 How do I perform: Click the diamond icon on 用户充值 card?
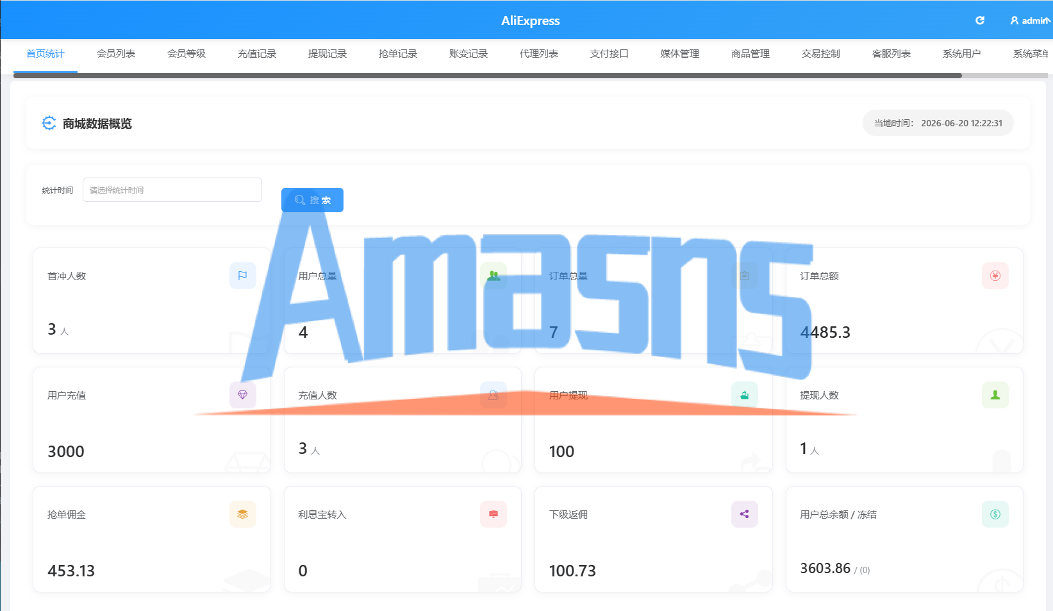point(242,395)
